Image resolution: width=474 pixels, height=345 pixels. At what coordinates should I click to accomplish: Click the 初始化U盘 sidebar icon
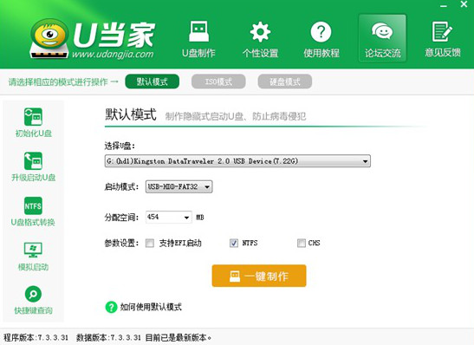coord(33,116)
